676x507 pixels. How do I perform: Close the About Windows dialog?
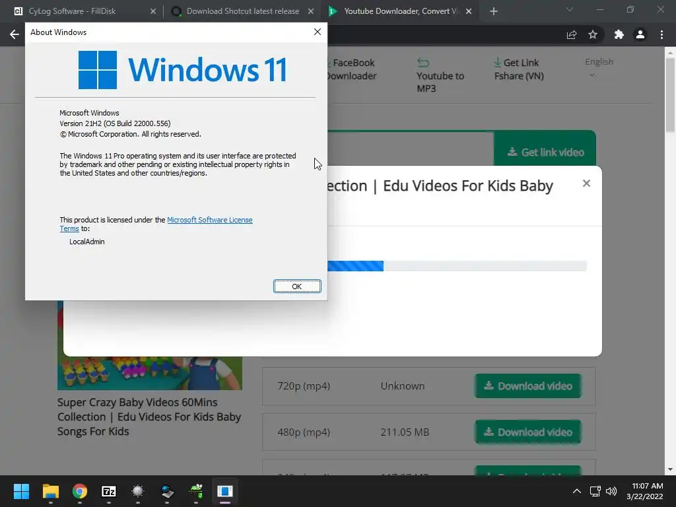coord(318,32)
